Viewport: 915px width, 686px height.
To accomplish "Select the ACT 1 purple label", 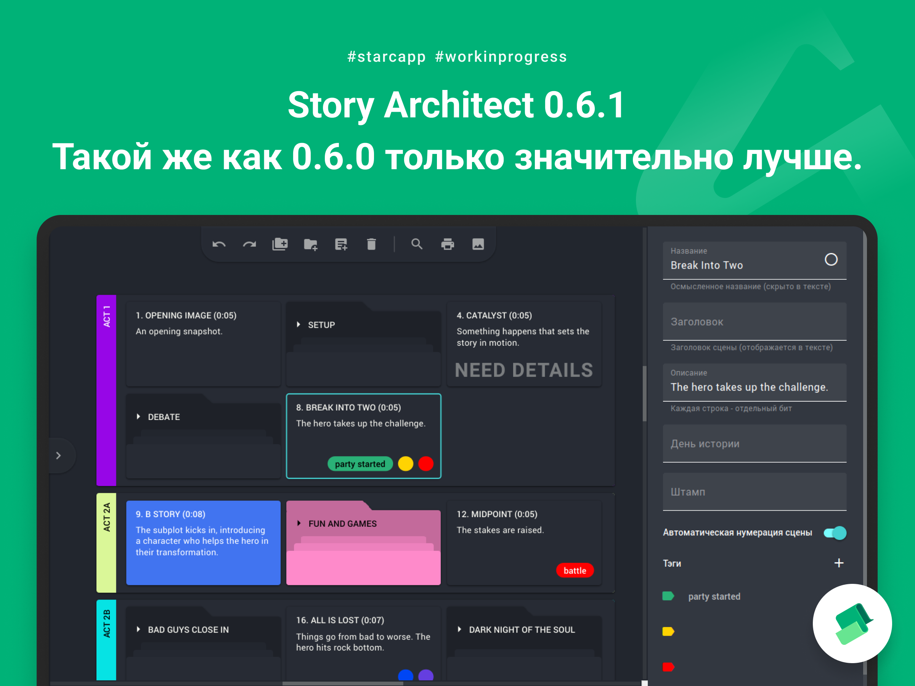I will (x=106, y=390).
